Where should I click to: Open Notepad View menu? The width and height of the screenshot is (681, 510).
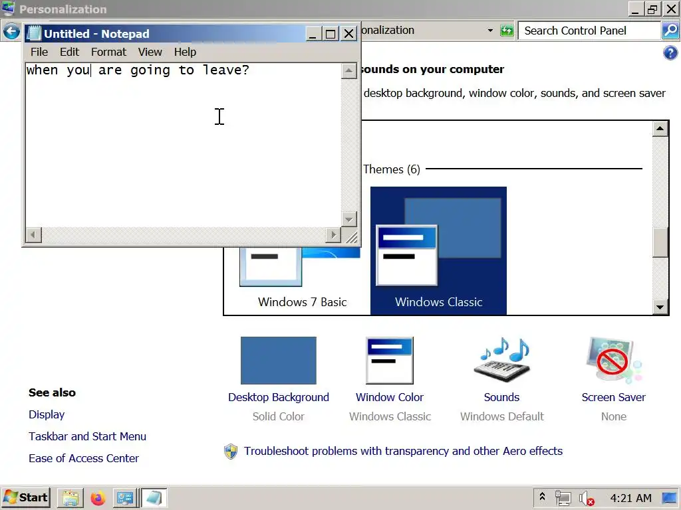[x=150, y=52]
